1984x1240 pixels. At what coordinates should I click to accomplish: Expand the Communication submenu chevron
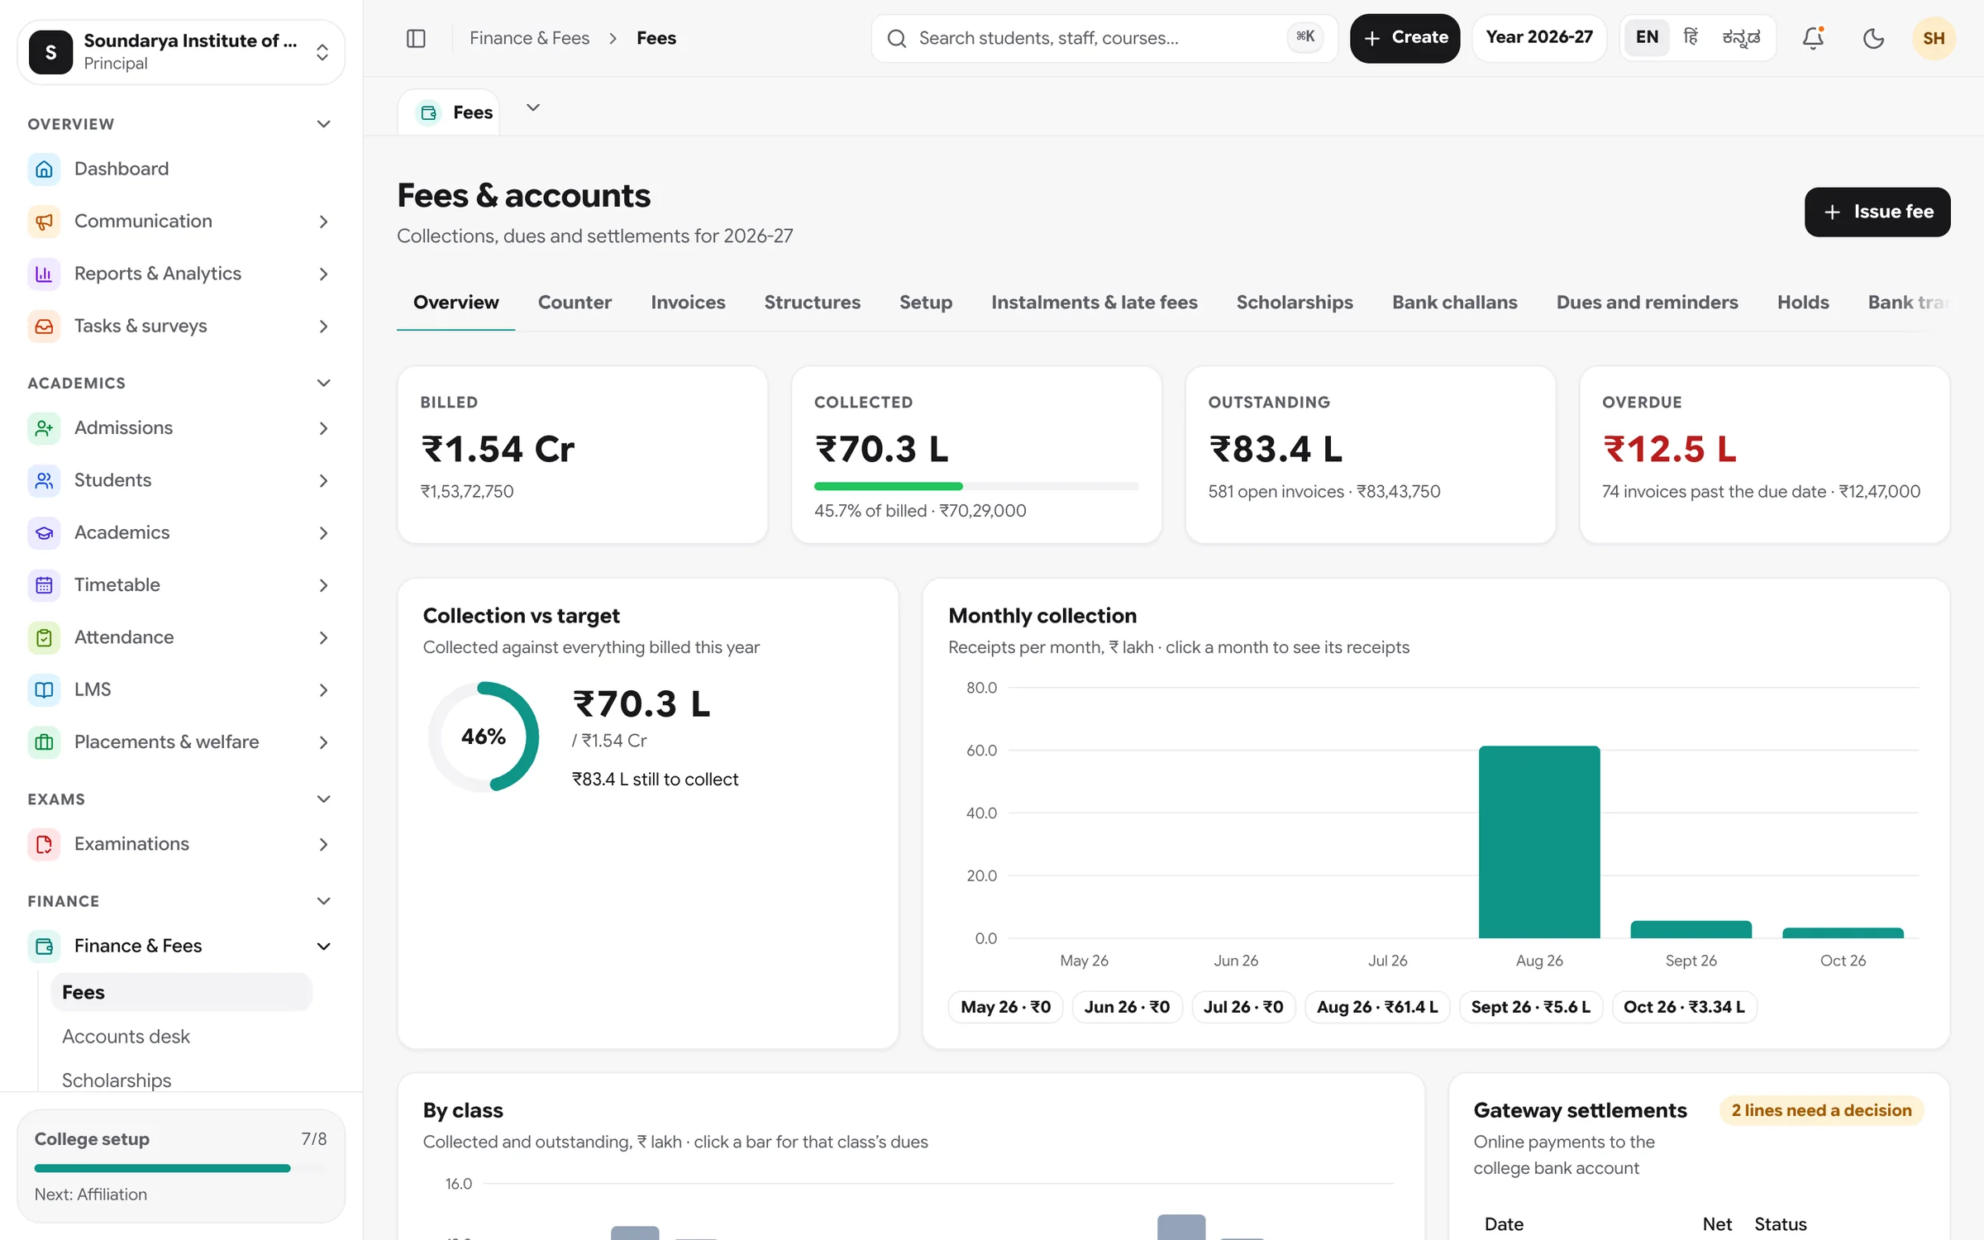[323, 222]
